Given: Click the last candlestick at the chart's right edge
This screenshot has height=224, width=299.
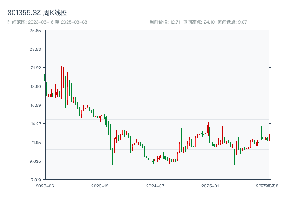Looking at the screenshot, I should tap(269, 137).
